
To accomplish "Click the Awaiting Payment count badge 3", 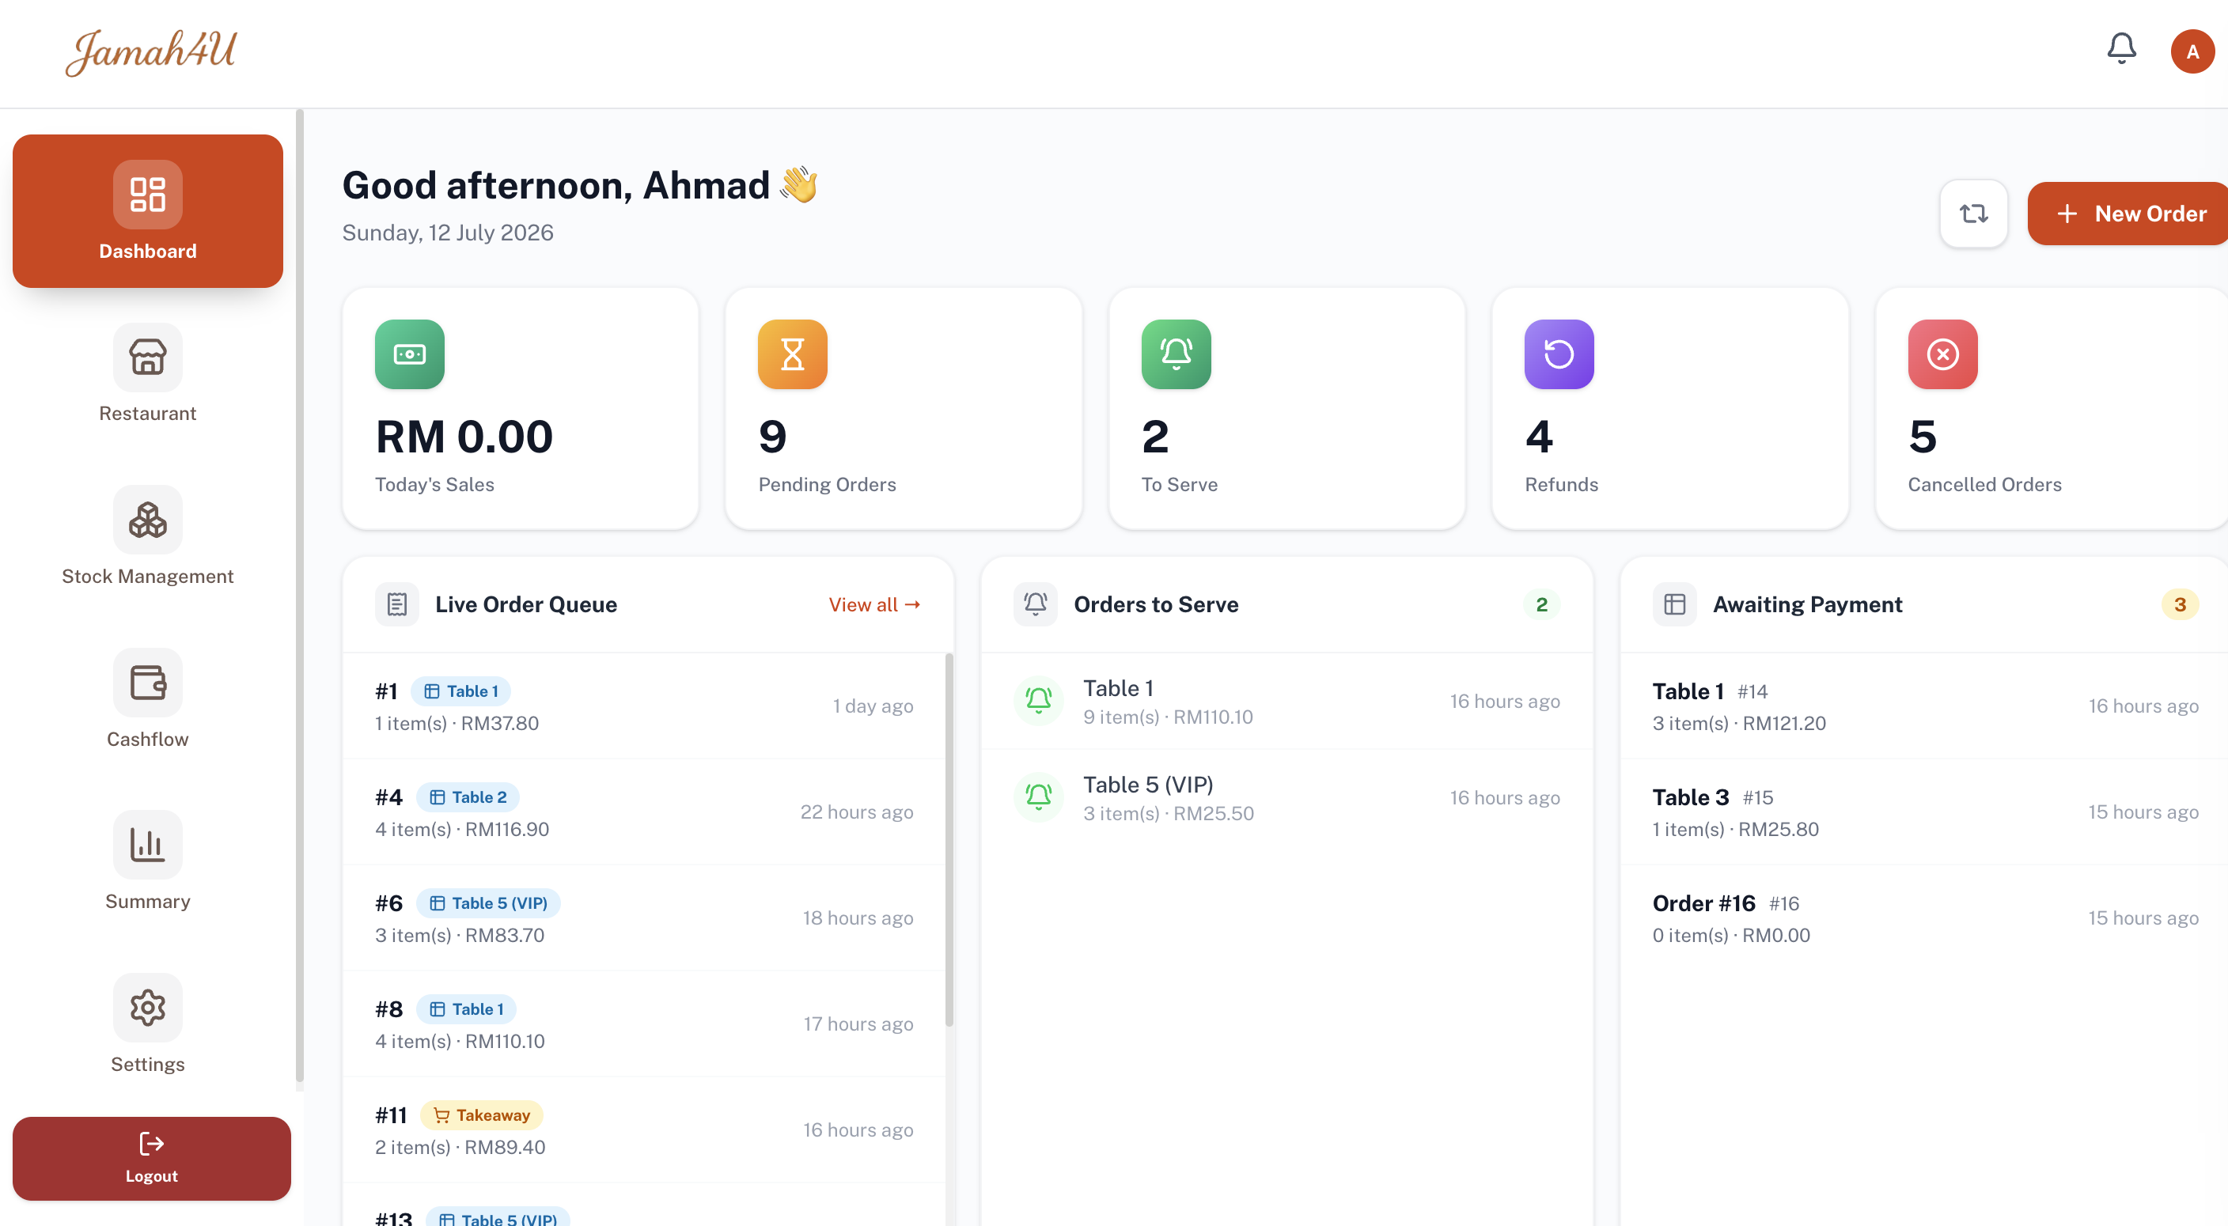I will pos(2180,604).
